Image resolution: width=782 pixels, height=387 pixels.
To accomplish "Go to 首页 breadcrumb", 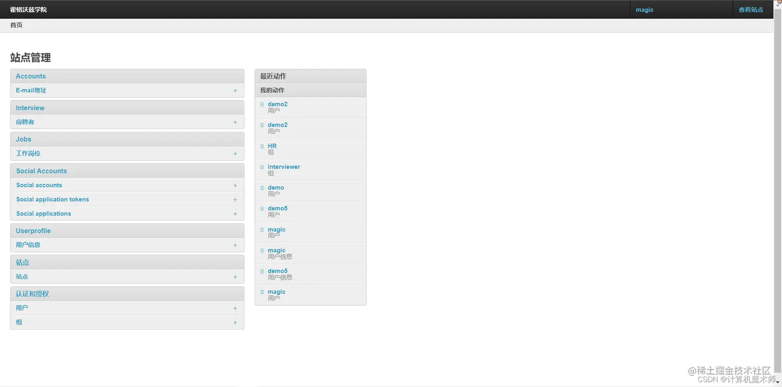I will [x=17, y=25].
